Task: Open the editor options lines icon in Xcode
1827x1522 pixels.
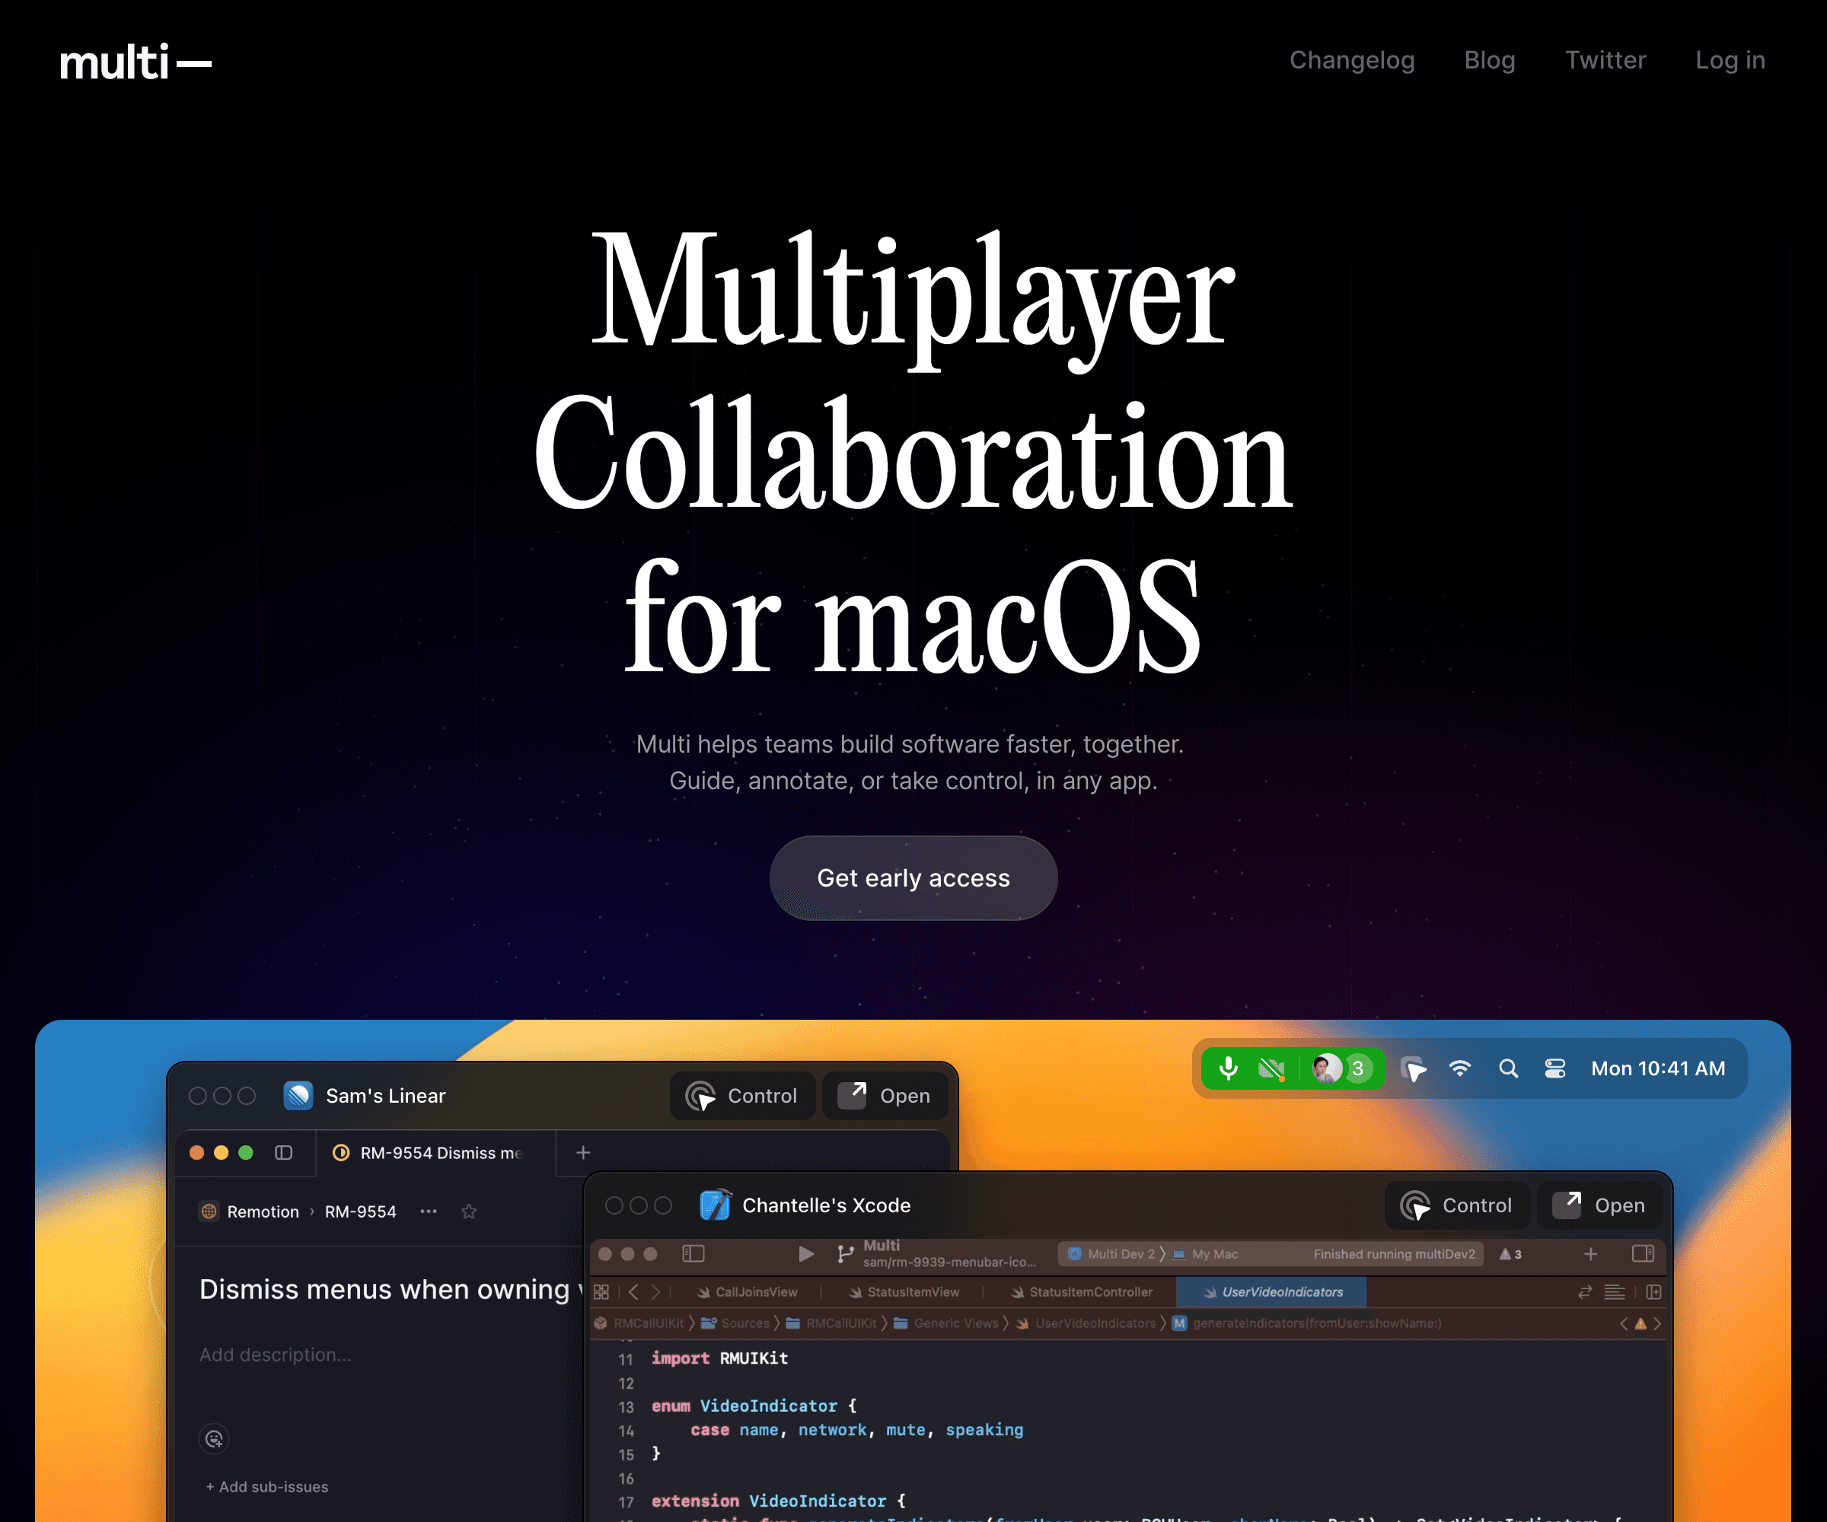Action: click(x=1615, y=1291)
